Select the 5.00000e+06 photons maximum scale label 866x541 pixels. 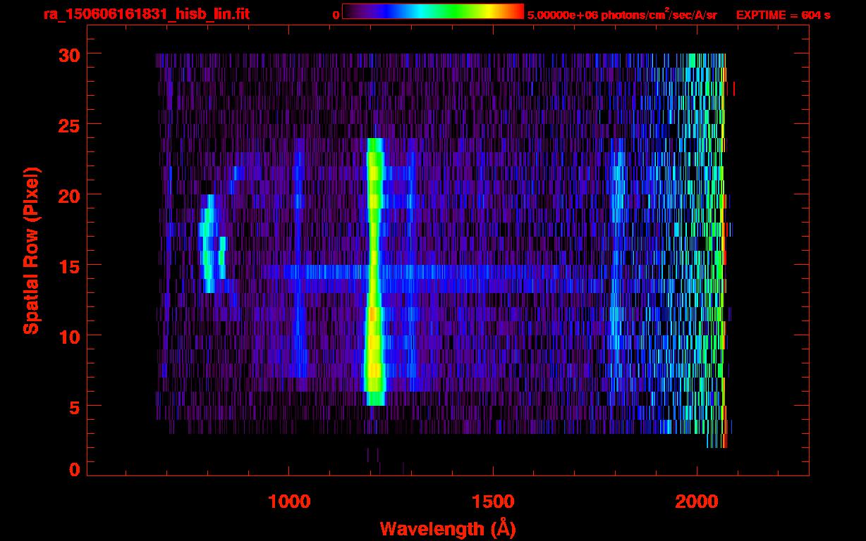(x=621, y=15)
